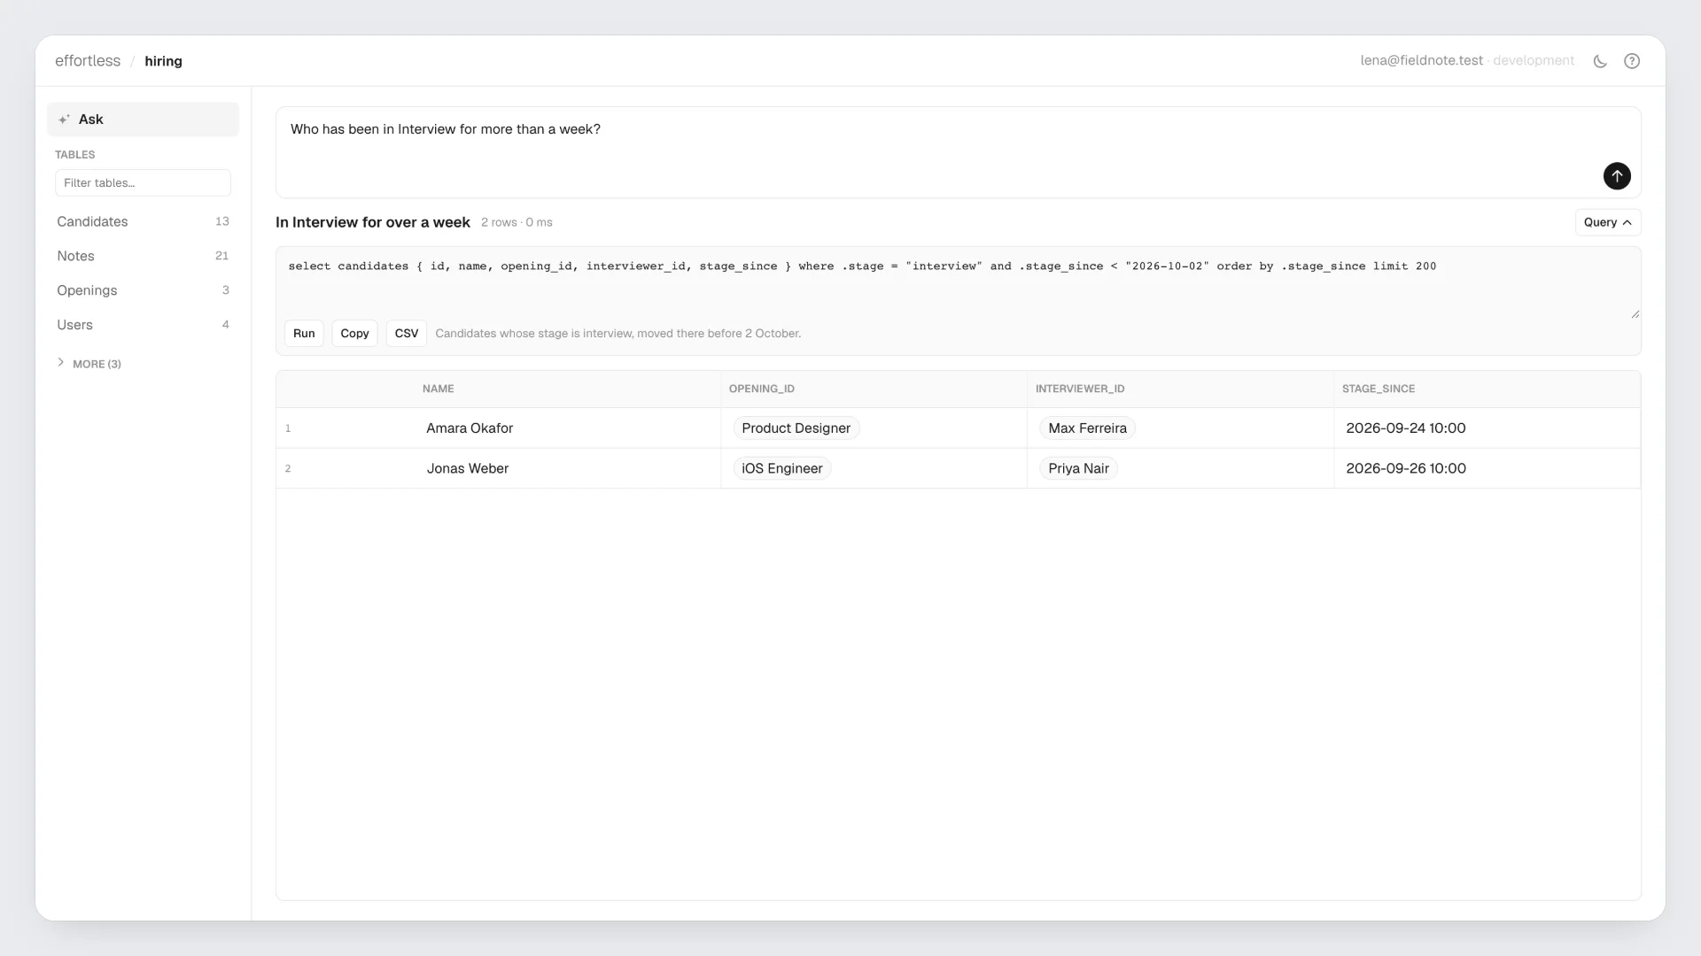The width and height of the screenshot is (1701, 956).
Task: Open the Users table
Action: [x=143, y=325]
